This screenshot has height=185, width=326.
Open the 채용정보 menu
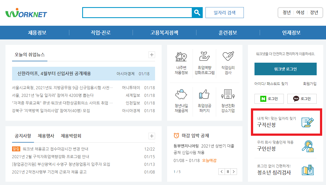pos(37,33)
